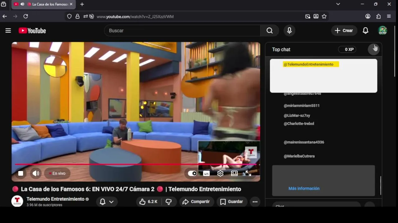Click the address bar download icon
The width and height of the screenshot is (398, 223).
(x=316, y=16)
